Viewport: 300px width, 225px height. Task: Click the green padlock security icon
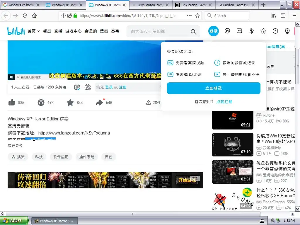(75, 16)
